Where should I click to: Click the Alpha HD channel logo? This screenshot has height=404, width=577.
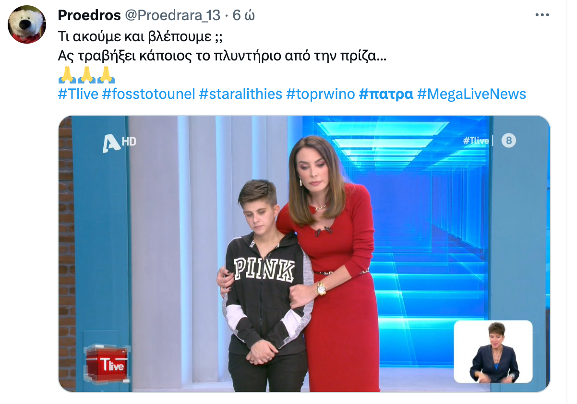119,143
